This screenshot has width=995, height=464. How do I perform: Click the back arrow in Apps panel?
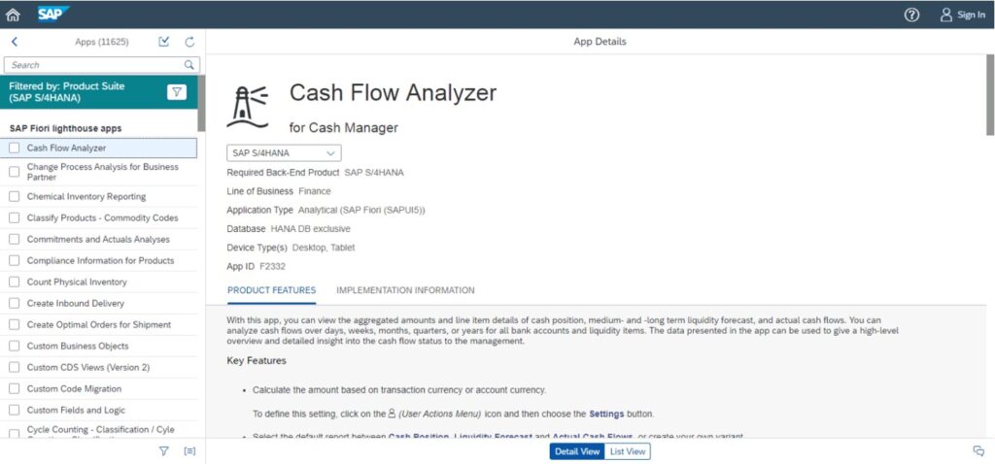click(15, 42)
